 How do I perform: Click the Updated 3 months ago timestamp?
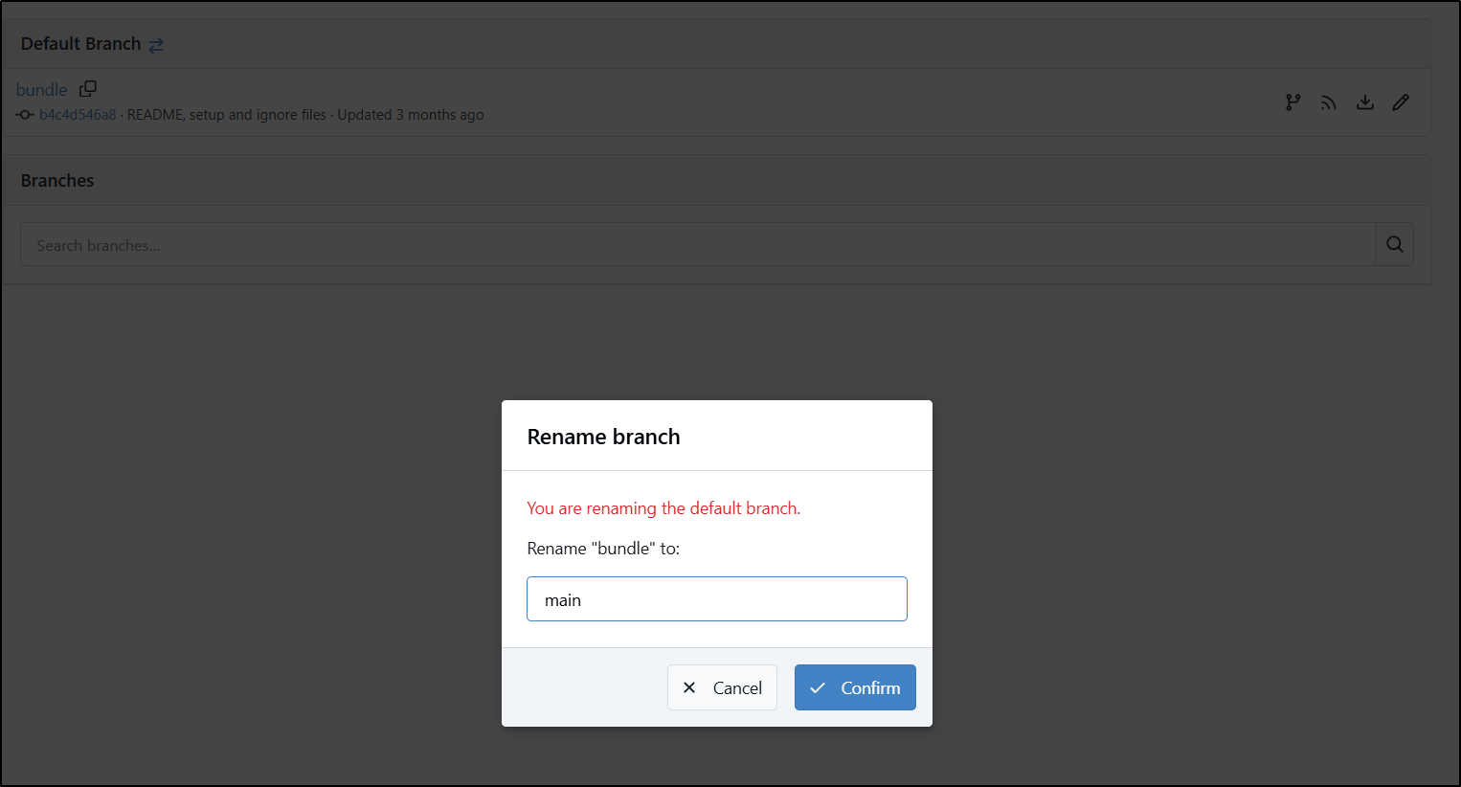[411, 115]
